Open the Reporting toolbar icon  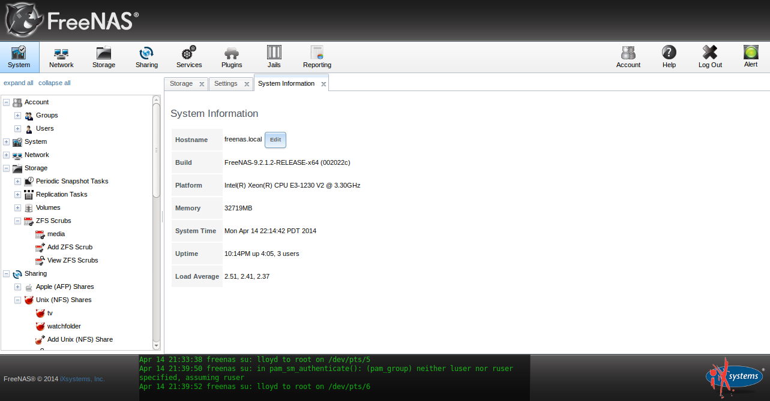pyautogui.click(x=317, y=58)
